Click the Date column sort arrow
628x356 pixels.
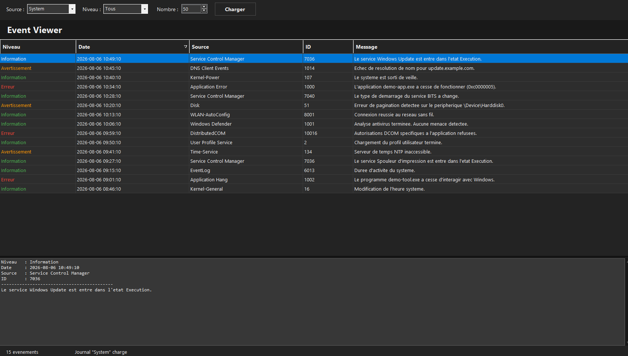pos(186,46)
